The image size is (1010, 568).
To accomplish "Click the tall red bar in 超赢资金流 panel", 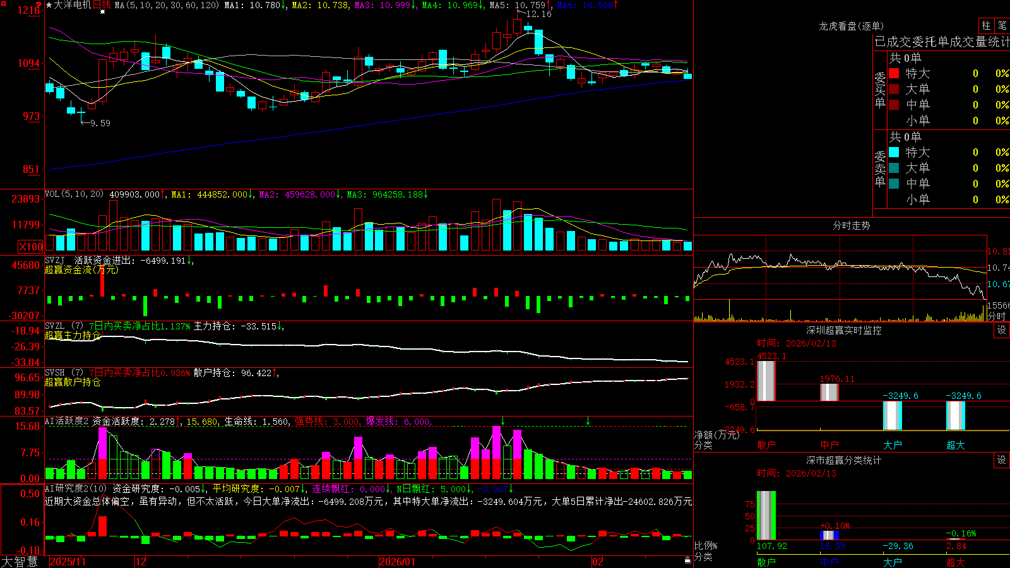I will [103, 281].
